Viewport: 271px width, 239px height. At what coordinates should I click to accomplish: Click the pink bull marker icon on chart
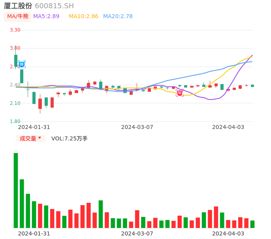180,93
